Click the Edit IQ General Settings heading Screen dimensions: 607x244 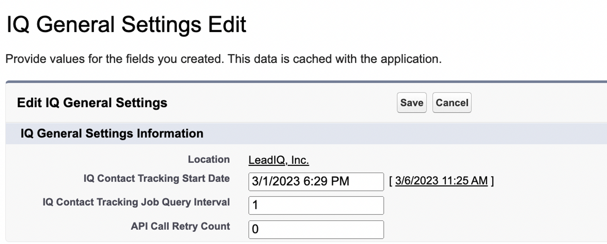click(92, 103)
